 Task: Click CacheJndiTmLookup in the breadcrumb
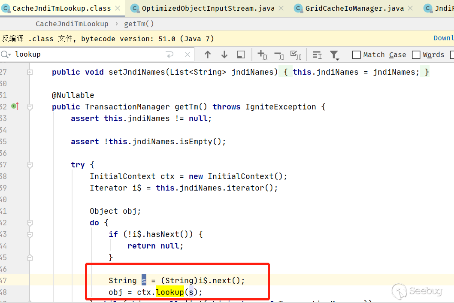tap(72, 24)
